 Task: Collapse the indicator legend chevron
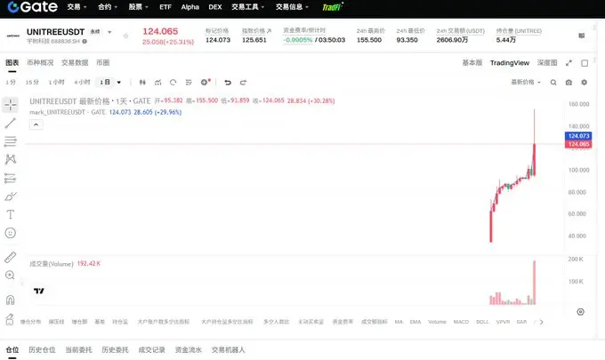point(36,124)
